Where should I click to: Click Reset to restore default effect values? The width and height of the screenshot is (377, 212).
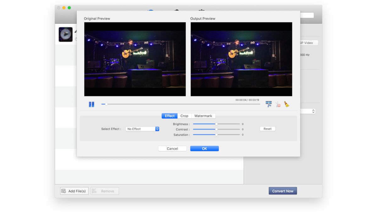tap(267, 128)
